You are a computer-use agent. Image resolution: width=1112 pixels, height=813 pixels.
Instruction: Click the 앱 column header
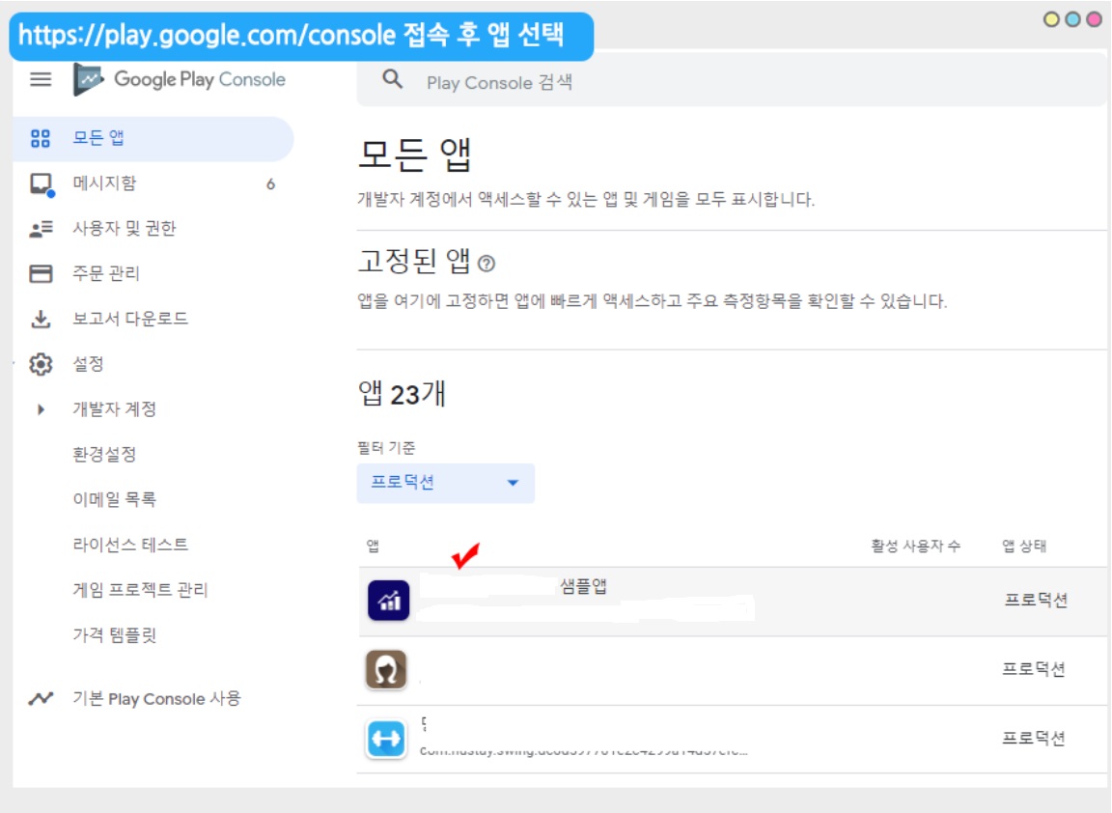click(373, 546)
